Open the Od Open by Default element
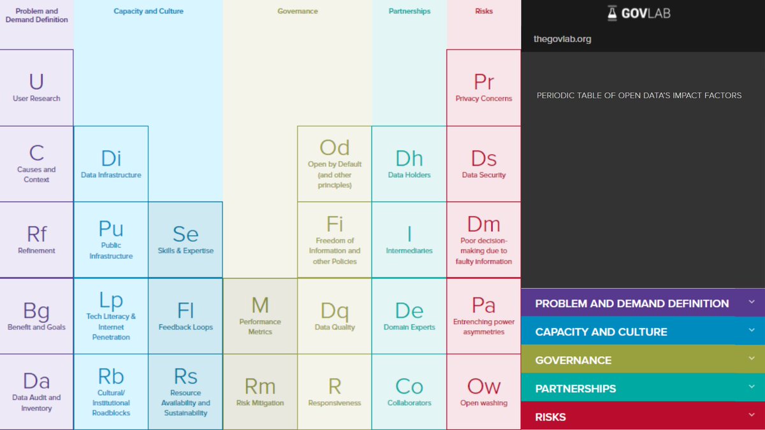 [x=334, y=162]
